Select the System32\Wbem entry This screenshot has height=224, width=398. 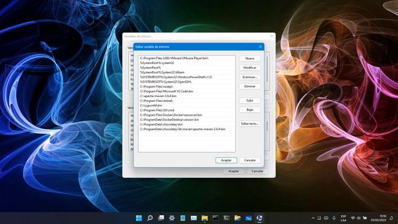[x=187, y=72]
